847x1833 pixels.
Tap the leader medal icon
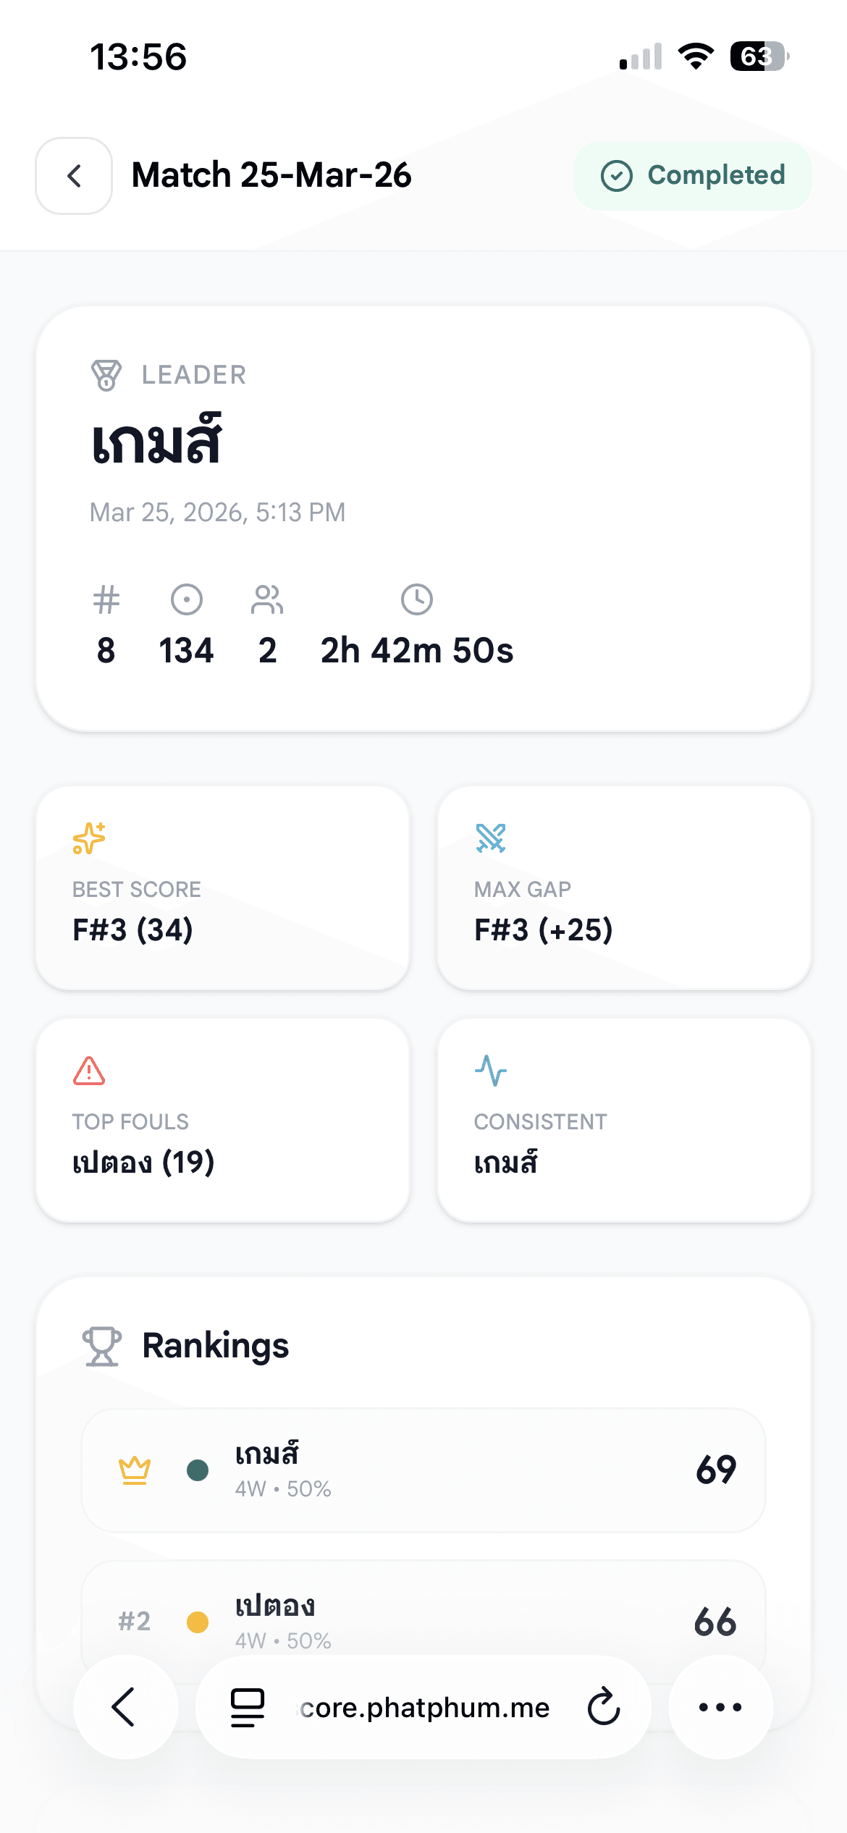click(x=106, y=375)
